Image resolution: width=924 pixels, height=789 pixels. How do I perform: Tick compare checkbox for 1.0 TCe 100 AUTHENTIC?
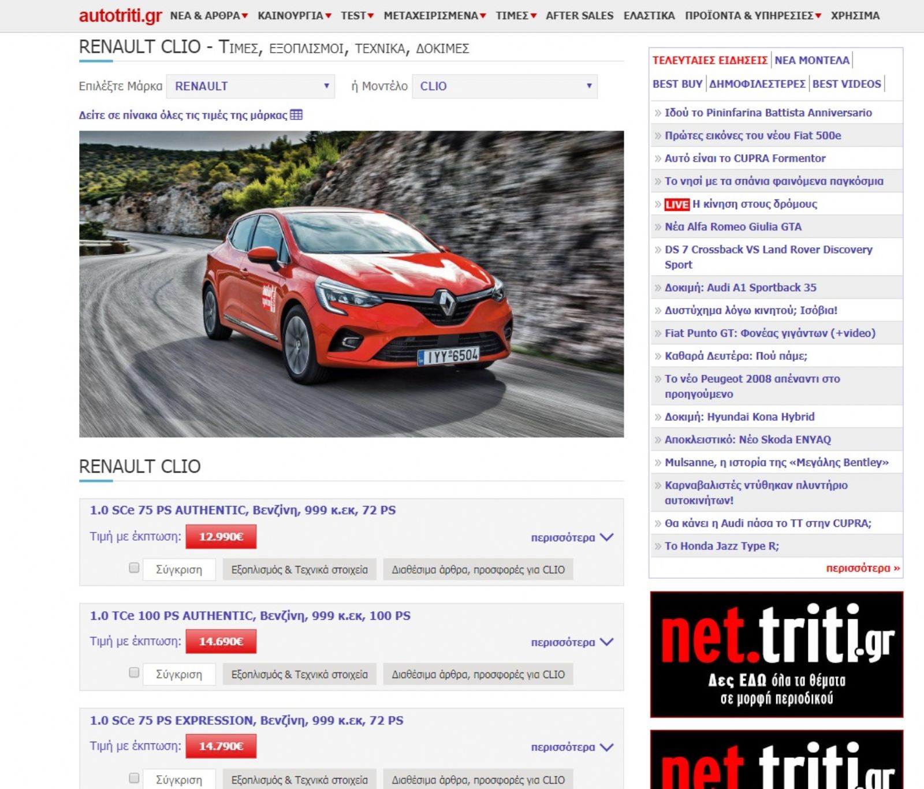(x=134, y=672)
